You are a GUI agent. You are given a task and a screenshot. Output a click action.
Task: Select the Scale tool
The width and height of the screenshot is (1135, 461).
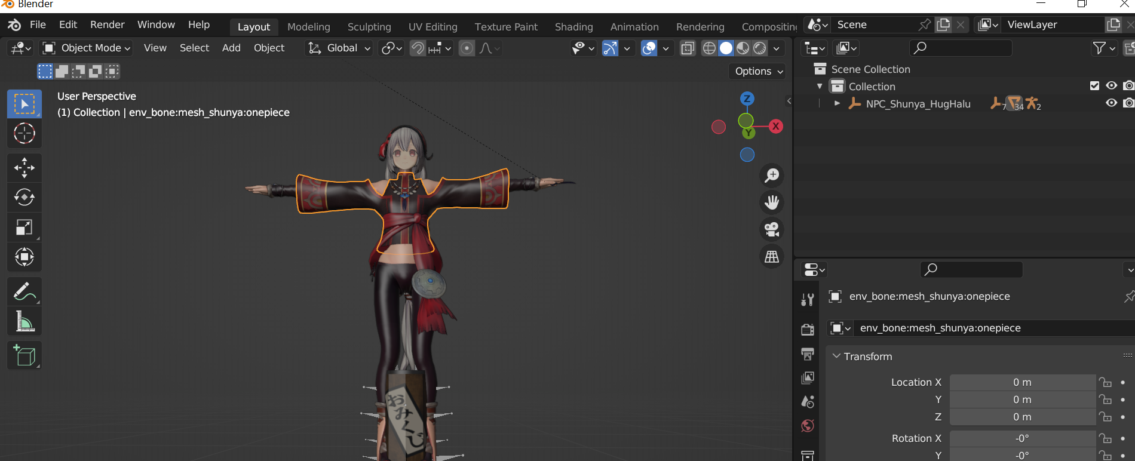(x=24, y=227)
